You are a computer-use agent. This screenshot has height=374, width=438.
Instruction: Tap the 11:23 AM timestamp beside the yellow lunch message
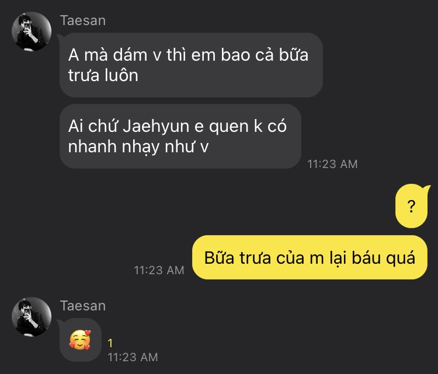[x=159, y=270]
